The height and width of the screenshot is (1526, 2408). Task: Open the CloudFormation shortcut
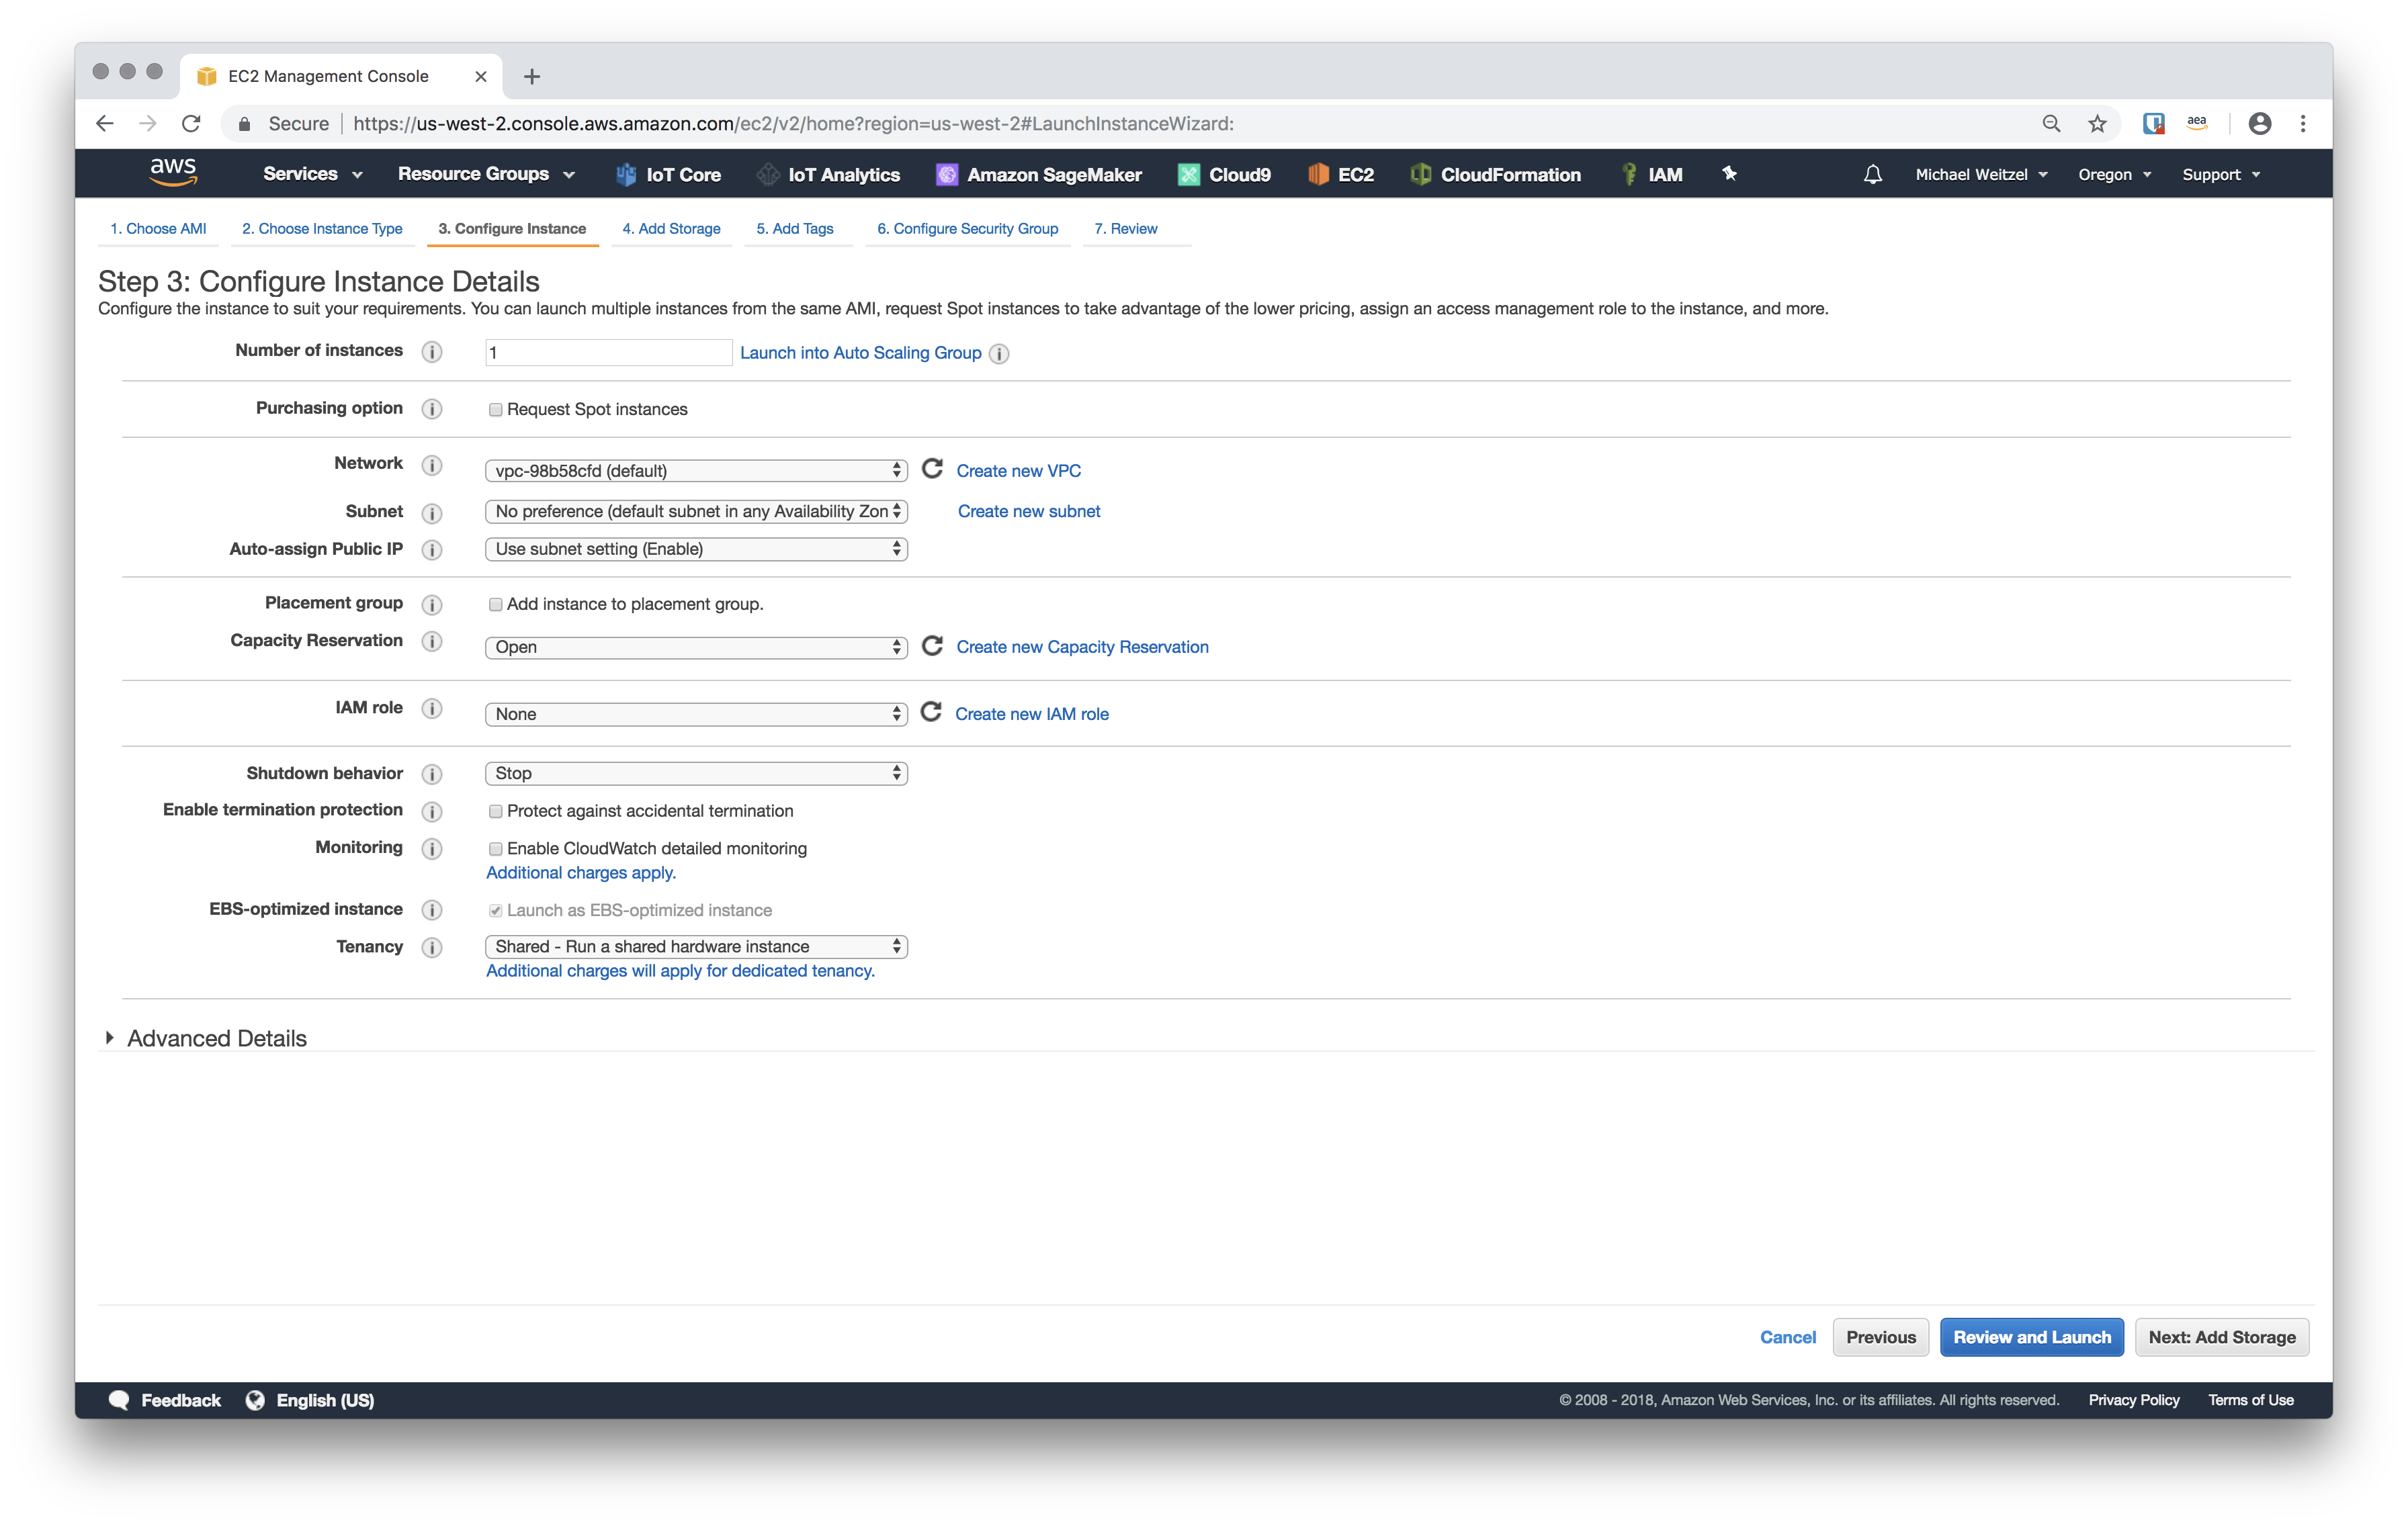1495,174
